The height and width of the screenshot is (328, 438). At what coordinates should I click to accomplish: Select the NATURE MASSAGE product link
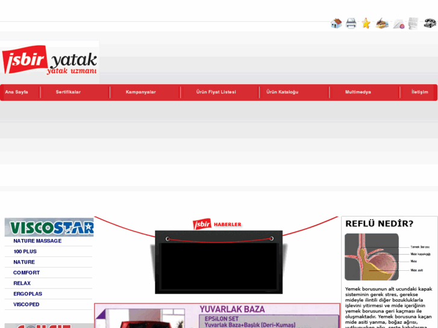click(x=37, y=241)
